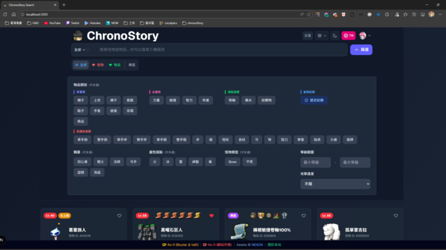The image size is (446, 250).
Task: Toggle the 帽子 item category filter
Action: click(x=81, y=100)
